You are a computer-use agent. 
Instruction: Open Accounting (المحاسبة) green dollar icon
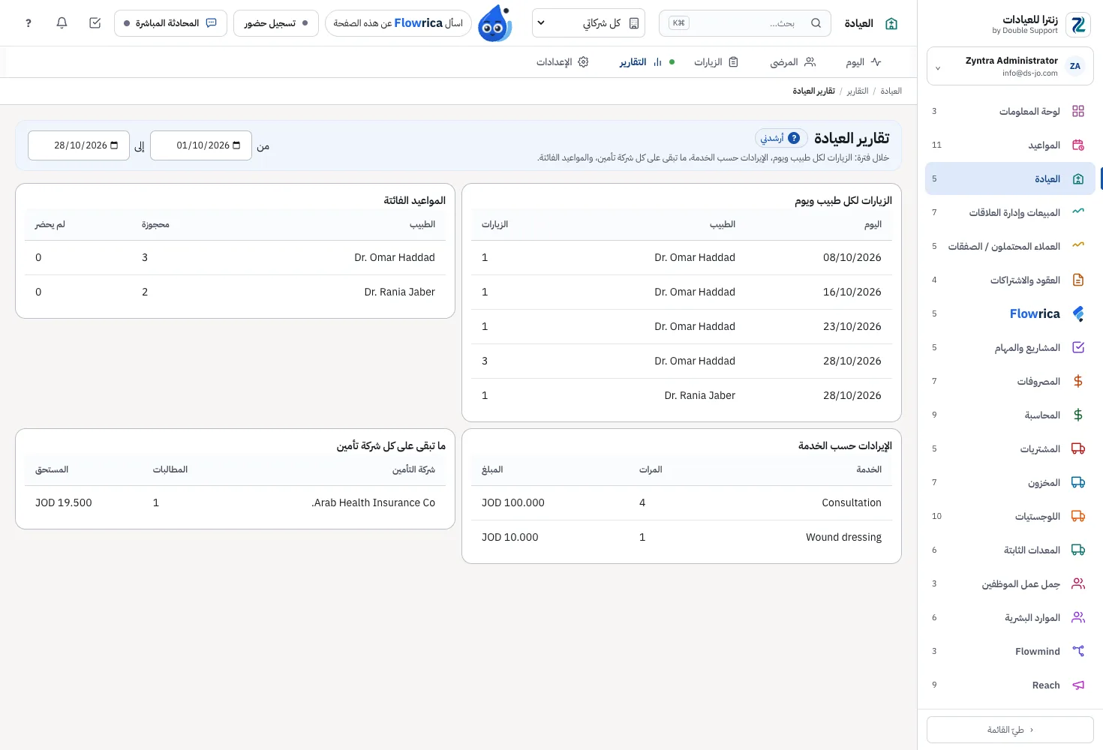click(x=1078, y=415)
